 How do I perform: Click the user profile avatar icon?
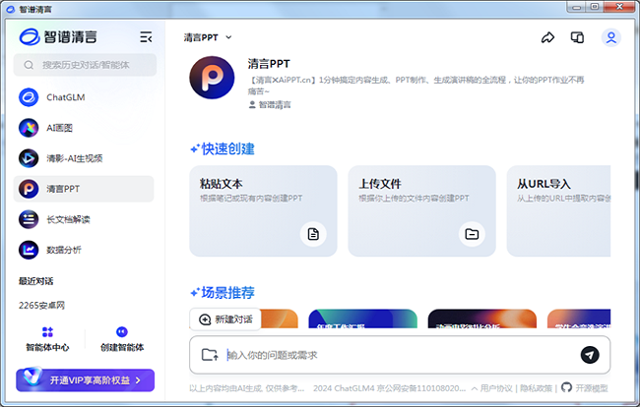pos(611,38)
